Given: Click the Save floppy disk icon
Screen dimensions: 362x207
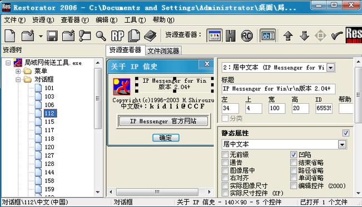Looking at the screenshot, I should point(52,36).
